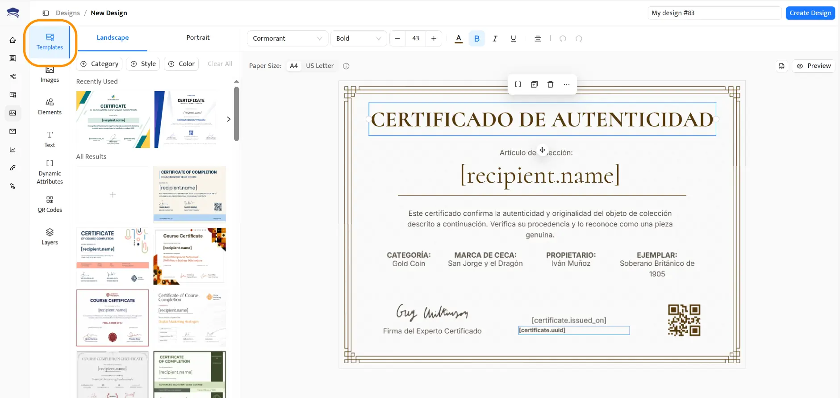Select the Landscape tab
The image size is (840, 398).
coord(113,38)
